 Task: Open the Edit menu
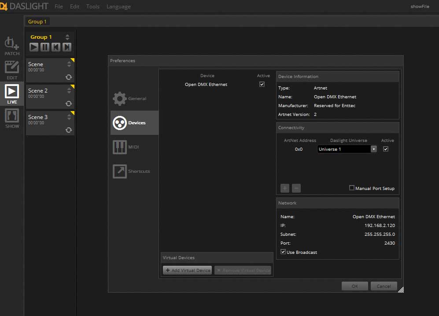[74, 6]
